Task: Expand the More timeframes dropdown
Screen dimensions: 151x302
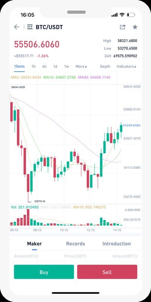Action: pyautogui.click(x=81, y=66)
